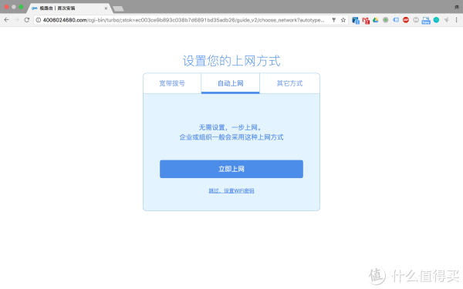Open the Adblock Plus ABP extension
This screenshot has width=463, height=289.
point(406,20)
